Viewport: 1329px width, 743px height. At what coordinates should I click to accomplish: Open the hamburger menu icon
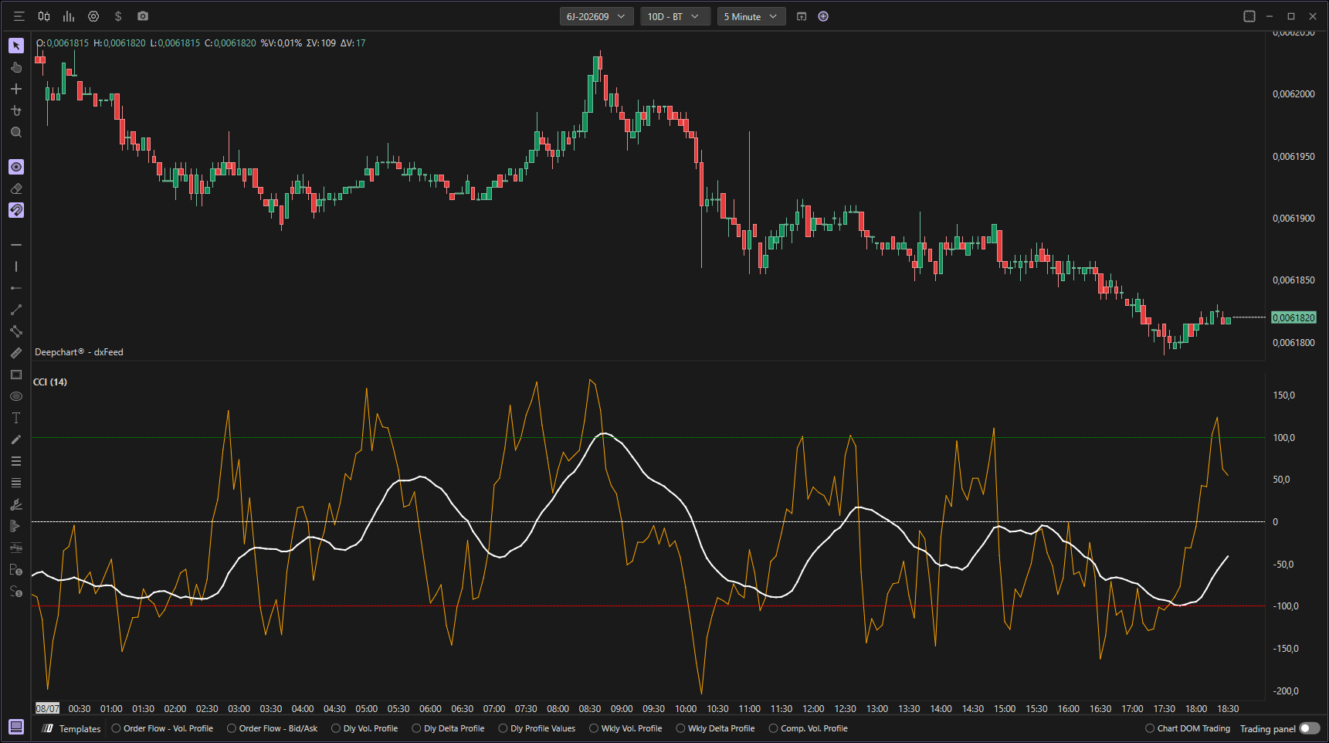(x=19, y=16)
